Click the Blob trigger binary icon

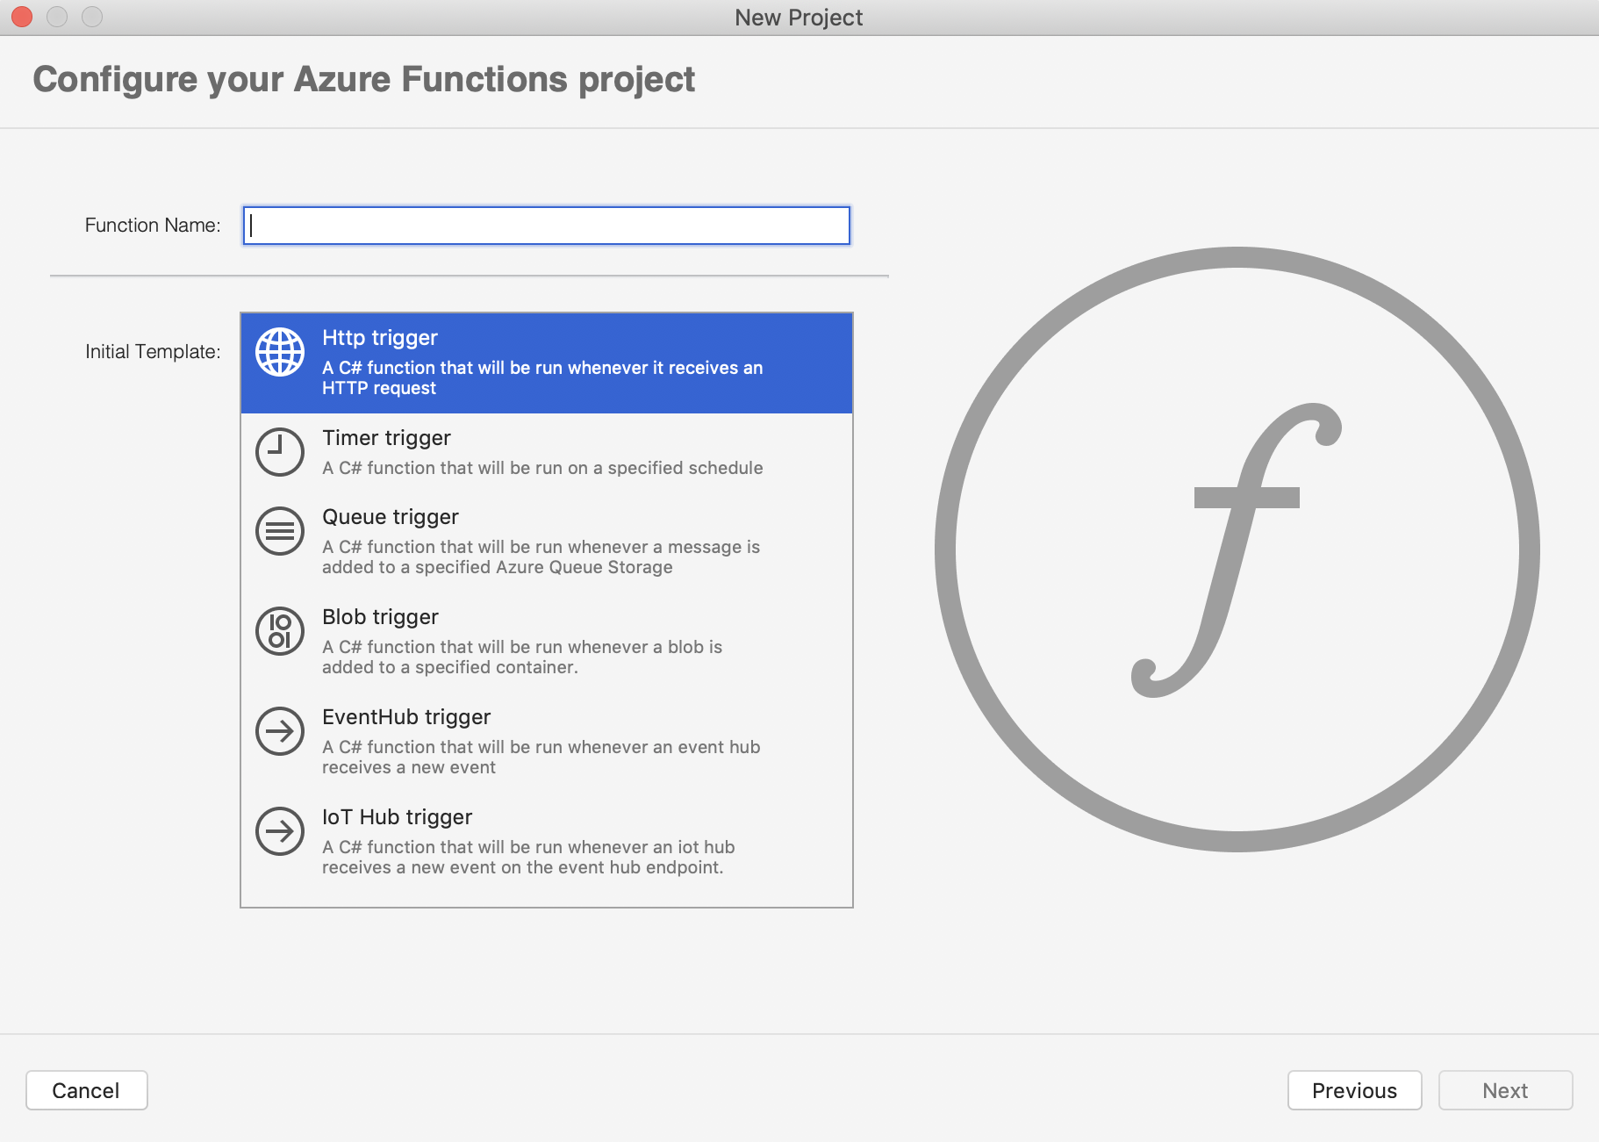coord(280,631)
